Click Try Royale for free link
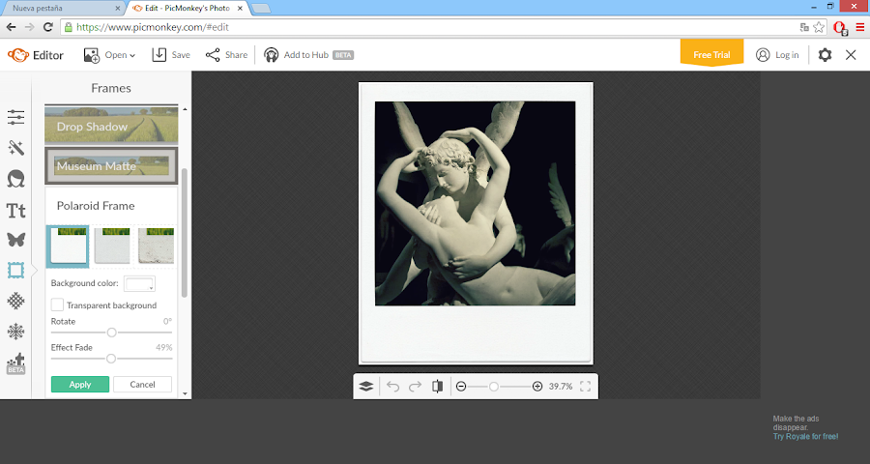870x464 pixels. (805, 436)
